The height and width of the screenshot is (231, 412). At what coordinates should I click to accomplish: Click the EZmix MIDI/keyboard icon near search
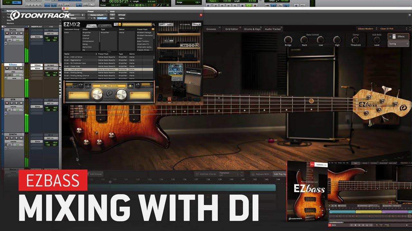(116, 24)
